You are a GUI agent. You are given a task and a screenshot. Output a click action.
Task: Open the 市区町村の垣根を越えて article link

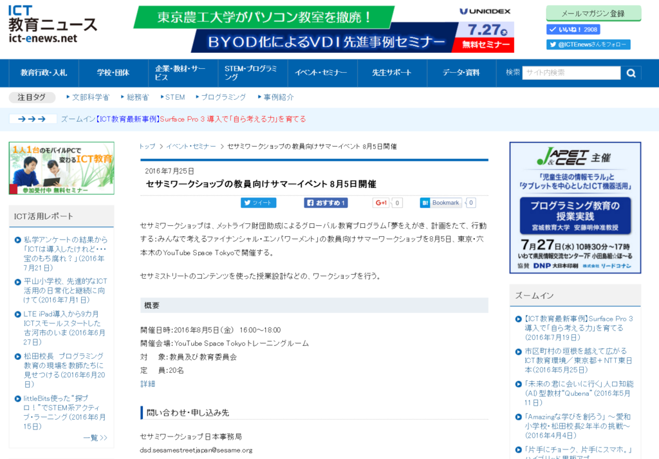[579, 361]
